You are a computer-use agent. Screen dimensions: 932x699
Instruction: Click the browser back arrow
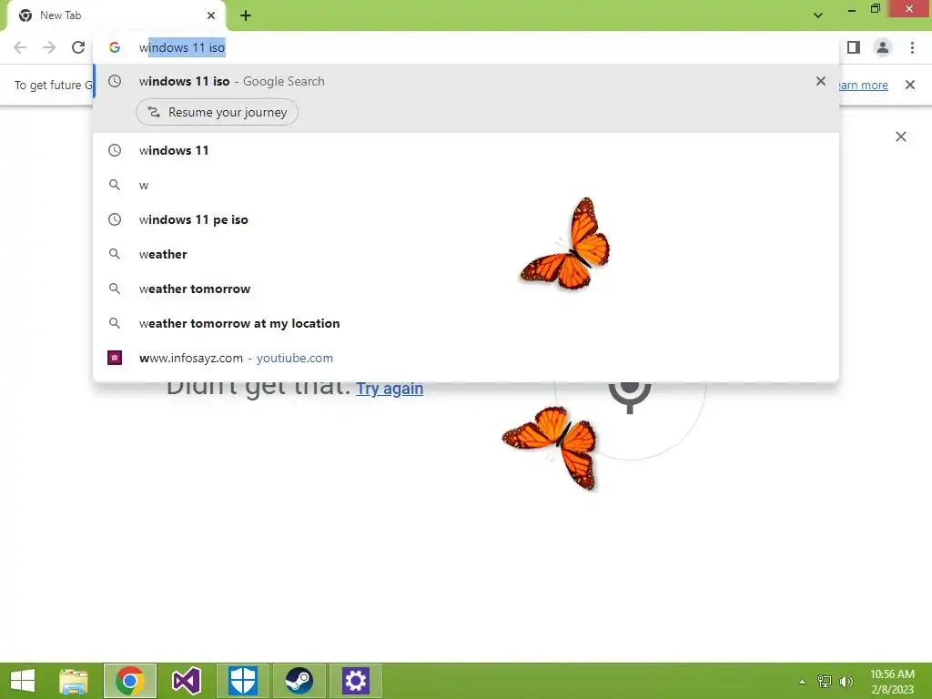click(20, 47)
